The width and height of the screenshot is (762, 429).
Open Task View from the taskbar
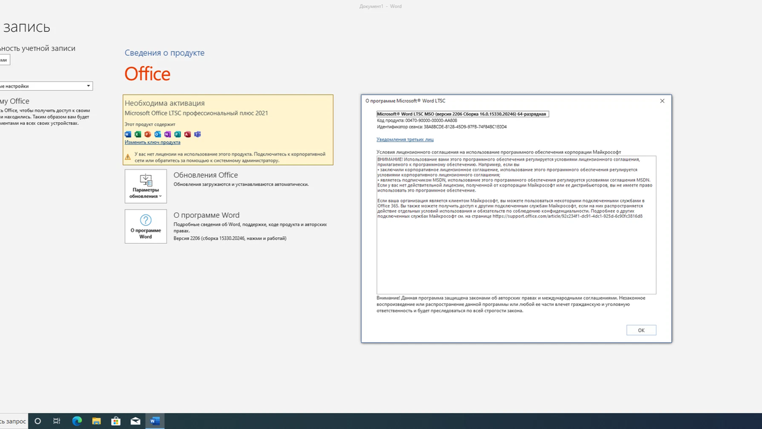pos(57,421)
